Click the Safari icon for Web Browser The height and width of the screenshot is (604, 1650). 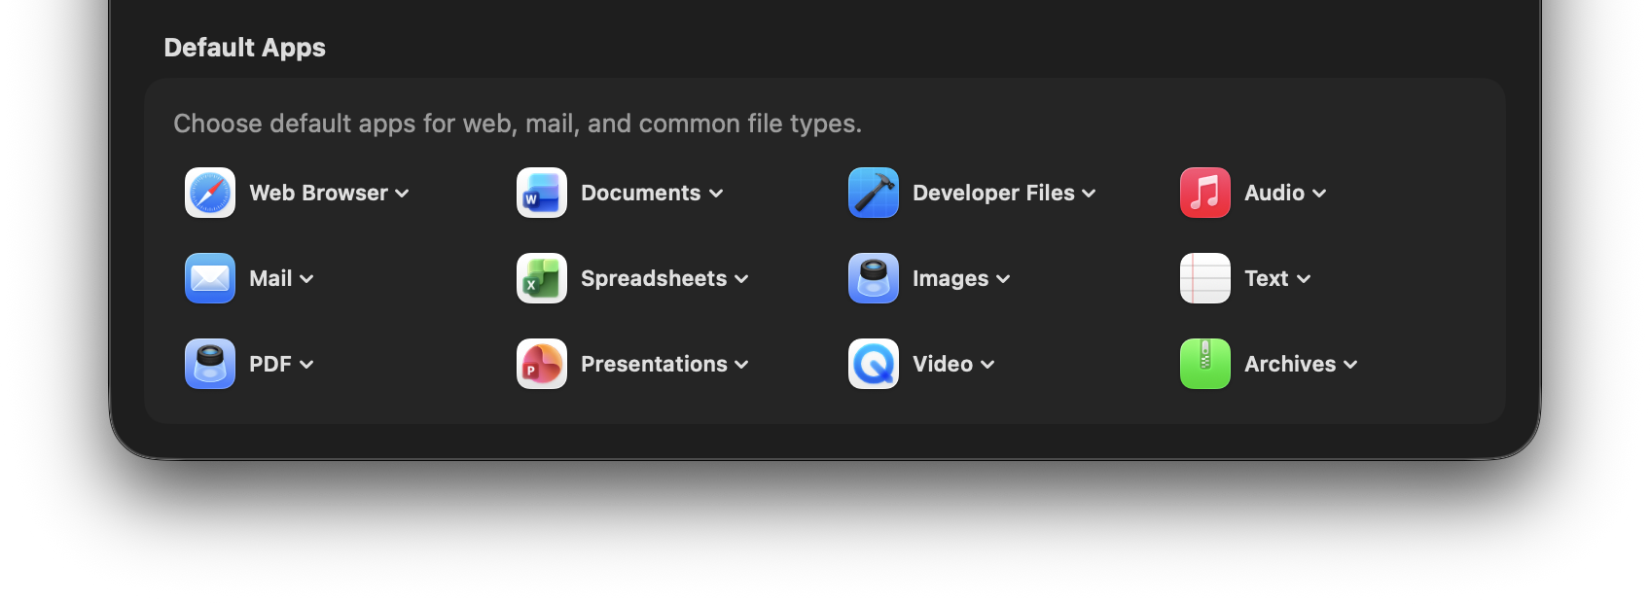point(210,193)
